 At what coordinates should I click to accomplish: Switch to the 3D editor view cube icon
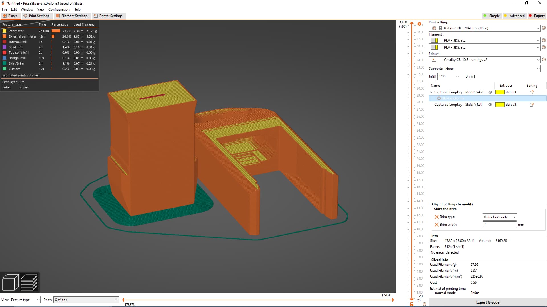pos(10,282)
